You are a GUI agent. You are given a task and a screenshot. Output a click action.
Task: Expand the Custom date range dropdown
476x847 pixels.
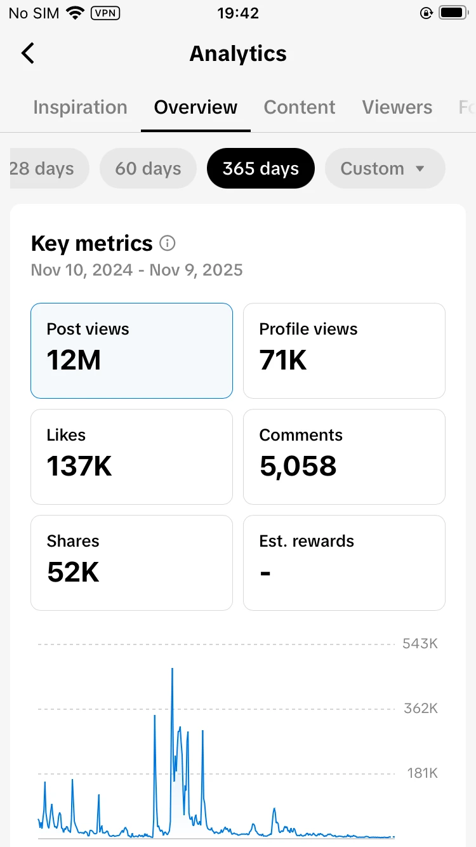(385, 169)
